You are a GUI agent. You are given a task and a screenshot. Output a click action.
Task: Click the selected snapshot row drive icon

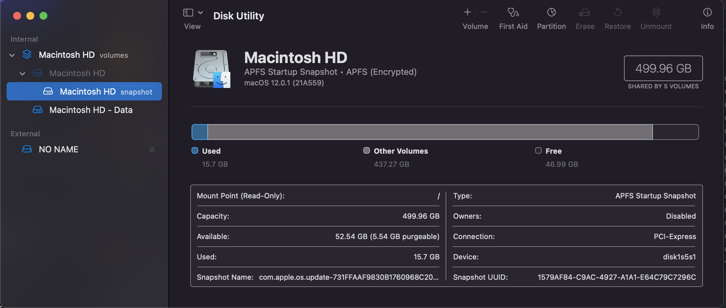point(48,91)
